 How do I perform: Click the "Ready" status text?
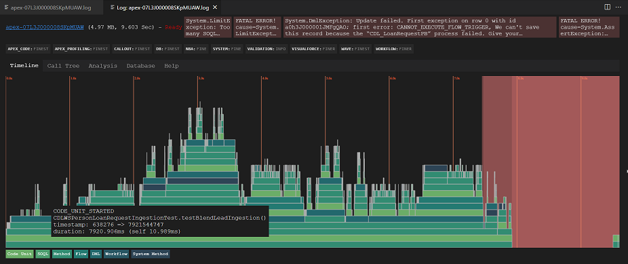pos(174,27)
